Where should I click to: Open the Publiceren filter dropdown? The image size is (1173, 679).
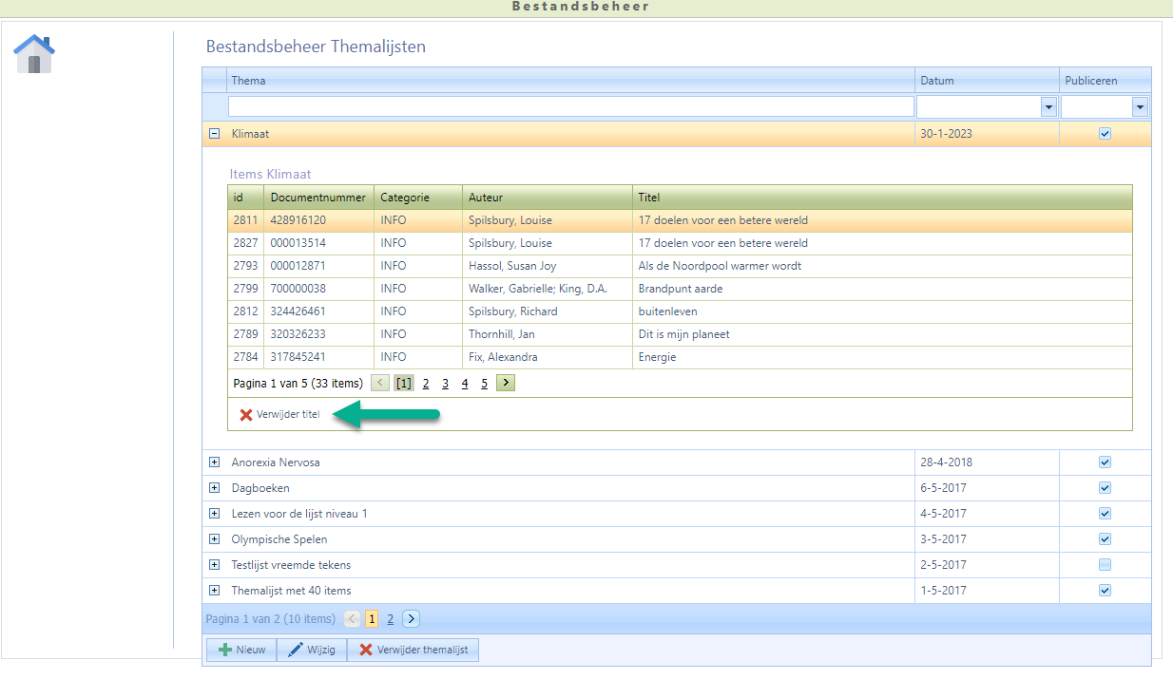point(1140,107)
